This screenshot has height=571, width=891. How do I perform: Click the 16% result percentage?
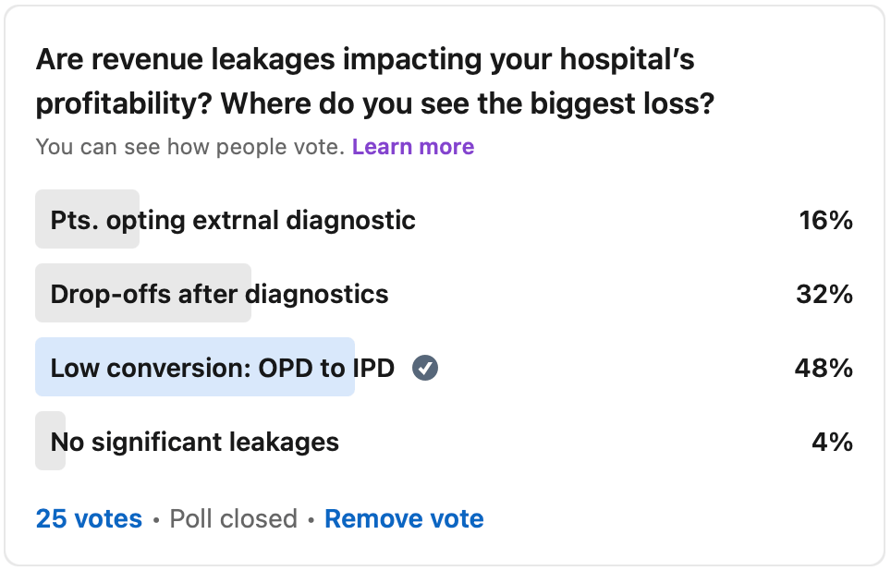point(825,220)
